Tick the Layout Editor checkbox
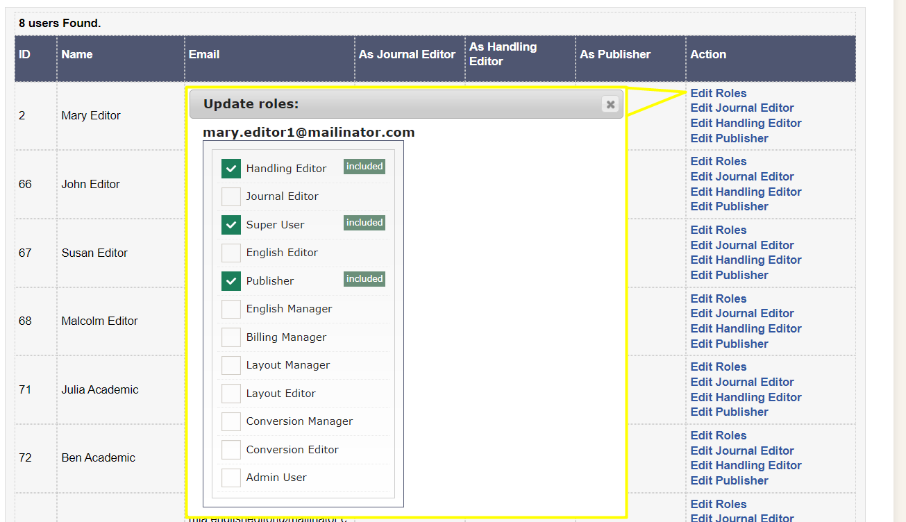This screenshot has width=906, height=522. point(231,394)
